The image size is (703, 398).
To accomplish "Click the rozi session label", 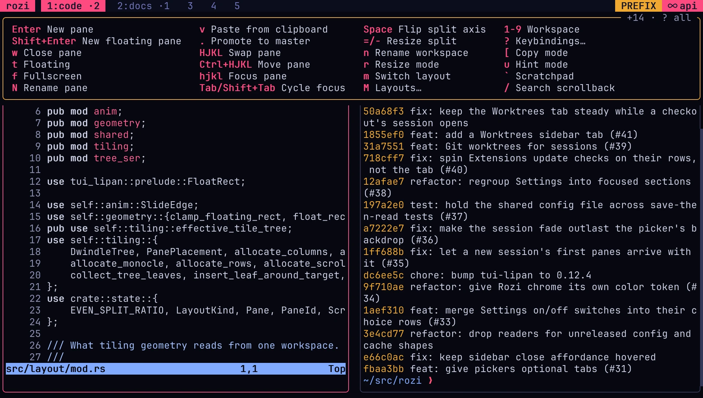I will click(18, 6).
